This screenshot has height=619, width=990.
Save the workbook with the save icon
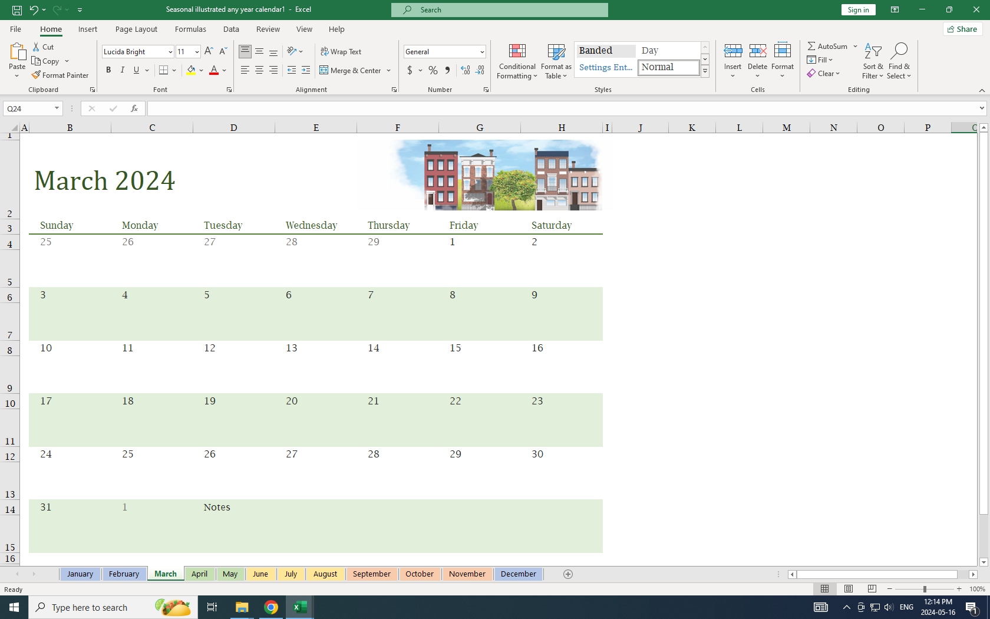pyautogui.click(x=17, y=9)
